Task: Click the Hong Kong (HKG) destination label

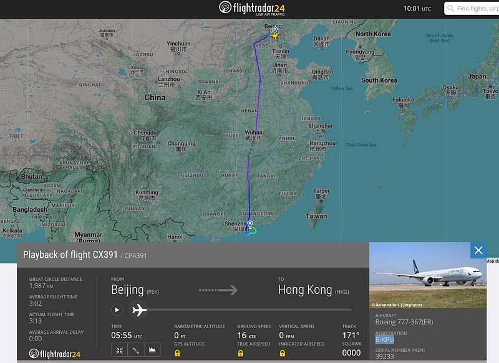Action: [x=314, y=290]
